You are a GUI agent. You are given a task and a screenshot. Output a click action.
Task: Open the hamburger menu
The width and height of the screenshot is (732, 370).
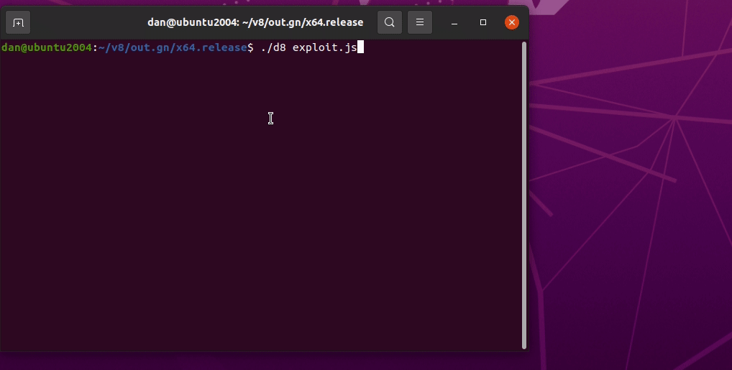point(420,22)
